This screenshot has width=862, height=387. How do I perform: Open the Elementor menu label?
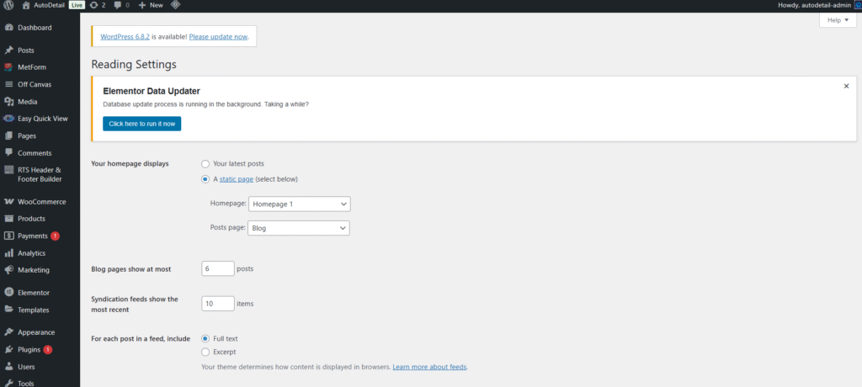pyautogui.click(x=34, y=293)
